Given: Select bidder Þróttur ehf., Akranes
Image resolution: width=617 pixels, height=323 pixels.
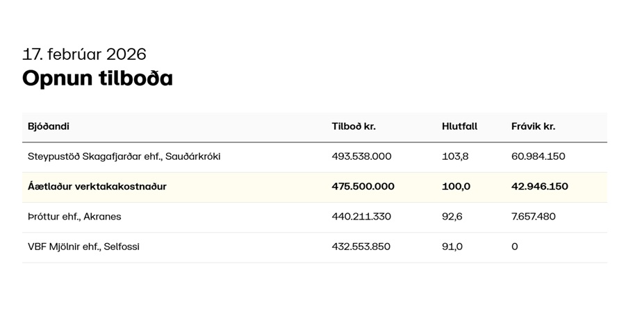Looking at the screenshot, I should [x=74, y=217].
